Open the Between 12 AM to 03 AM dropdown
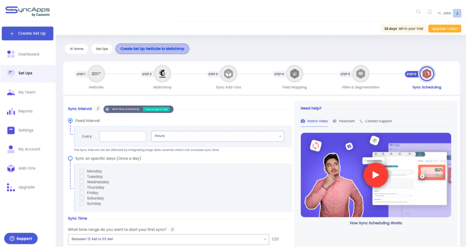 click(169, 239)
